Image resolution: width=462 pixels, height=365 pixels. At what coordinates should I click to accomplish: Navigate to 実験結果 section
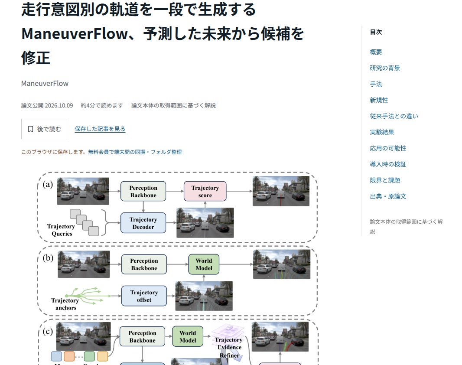(382, 132)
